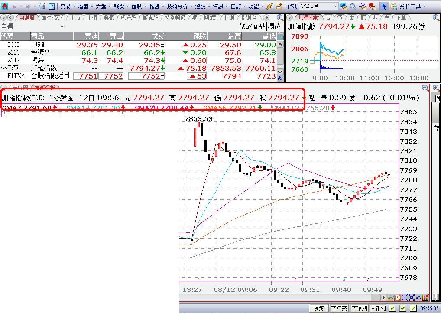Viewport: 441px width, 314px height.
Task: Expand the 代碼 TSE.TW combo box
Action: click(335, 6)
